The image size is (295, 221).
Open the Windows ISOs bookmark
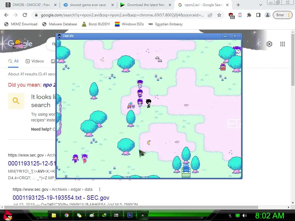click(129, 24)
